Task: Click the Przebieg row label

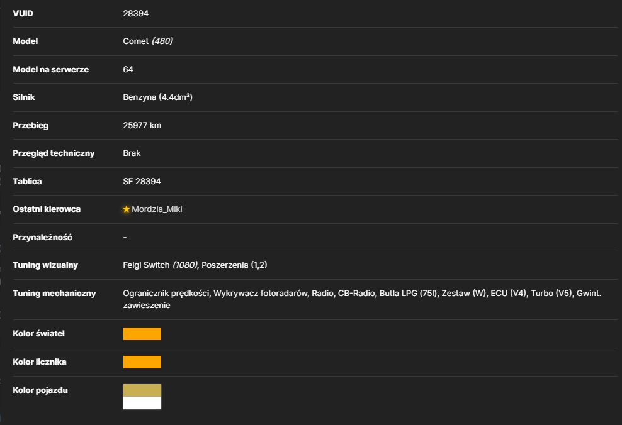Action: [31, 126]
